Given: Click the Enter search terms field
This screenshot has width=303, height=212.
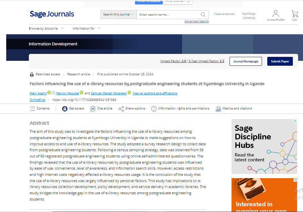Looking at the screenshot, I should point(168,14).
